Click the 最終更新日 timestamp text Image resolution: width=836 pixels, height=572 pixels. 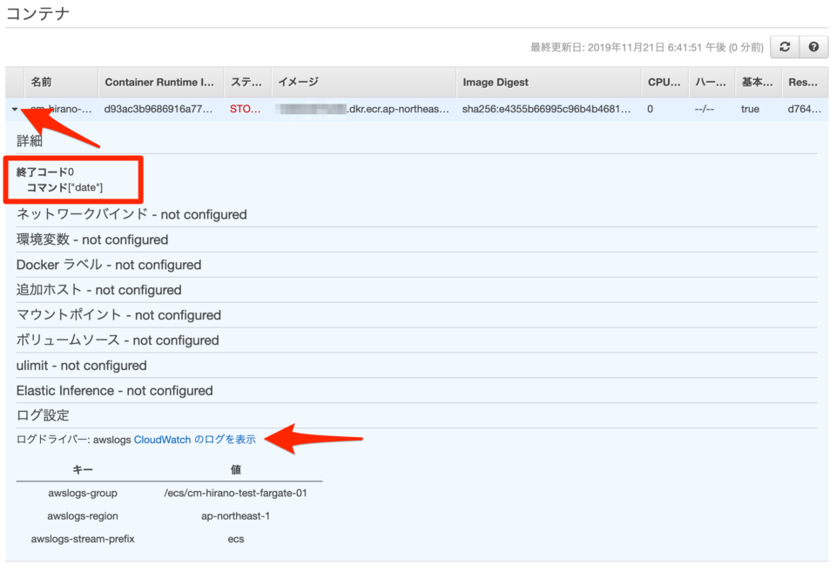(x=647, y=47)
